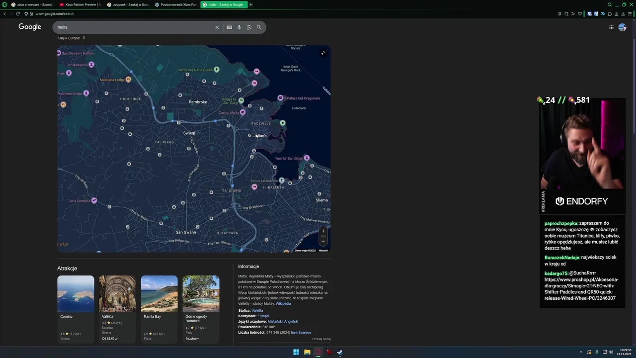Switch to the Podsumowanie Xbox tab
The image size is (636, 358).
point(176,4)
